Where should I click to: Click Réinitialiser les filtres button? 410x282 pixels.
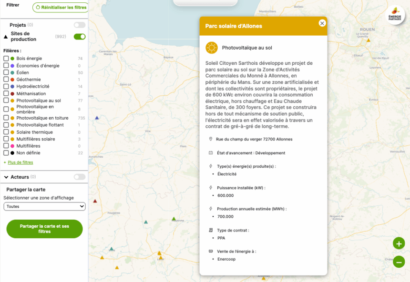click(x=61, y=8)
